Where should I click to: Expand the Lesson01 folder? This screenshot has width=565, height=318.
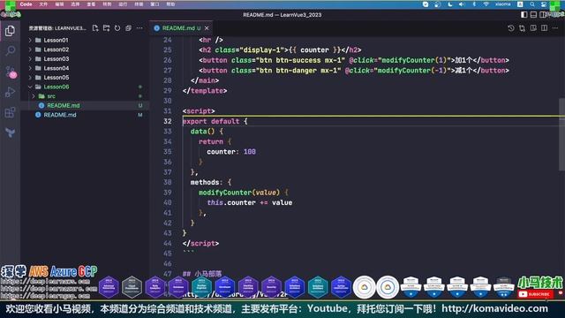click(30, 40)
